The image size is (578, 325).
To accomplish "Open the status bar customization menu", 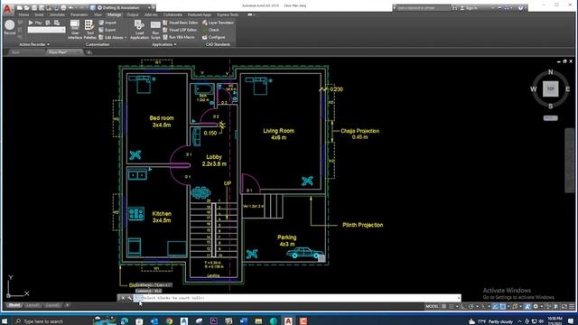I will (572, 307).
